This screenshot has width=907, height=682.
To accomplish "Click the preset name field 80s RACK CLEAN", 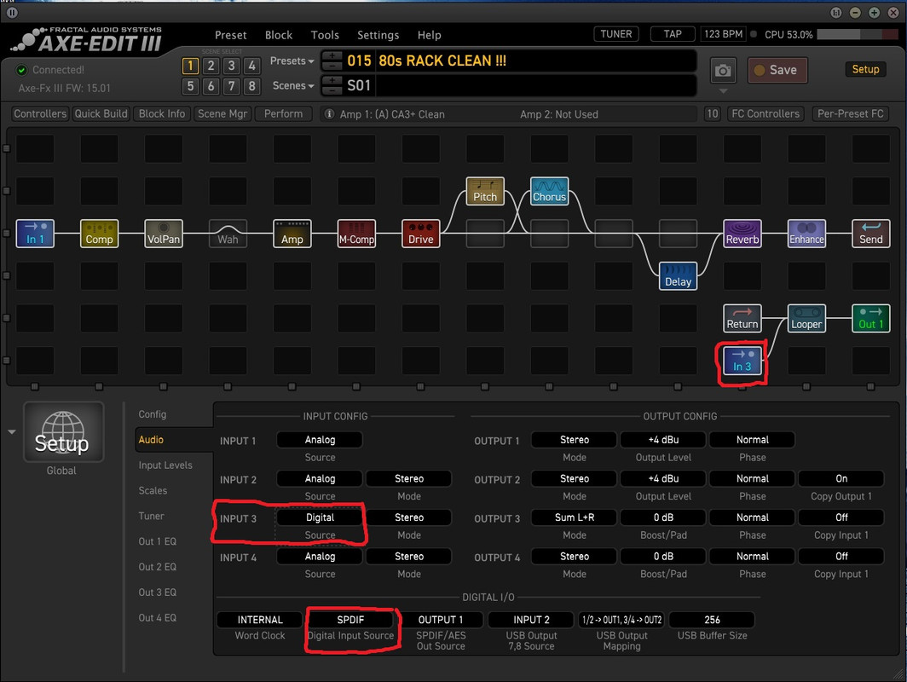I will (535, 61).
